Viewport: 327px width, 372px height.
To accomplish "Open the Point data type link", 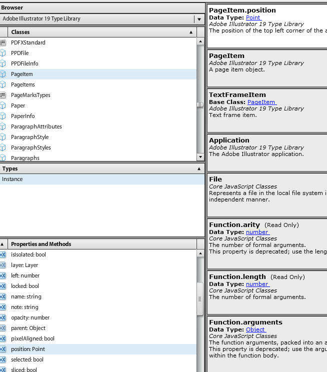I will [253, 17].
